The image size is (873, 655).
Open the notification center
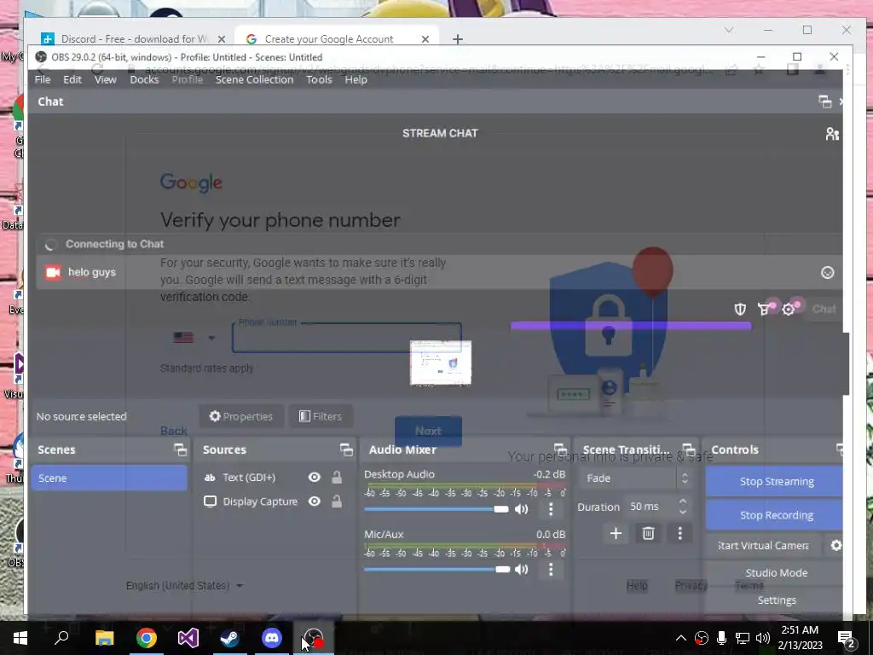(x=847, y=638)
